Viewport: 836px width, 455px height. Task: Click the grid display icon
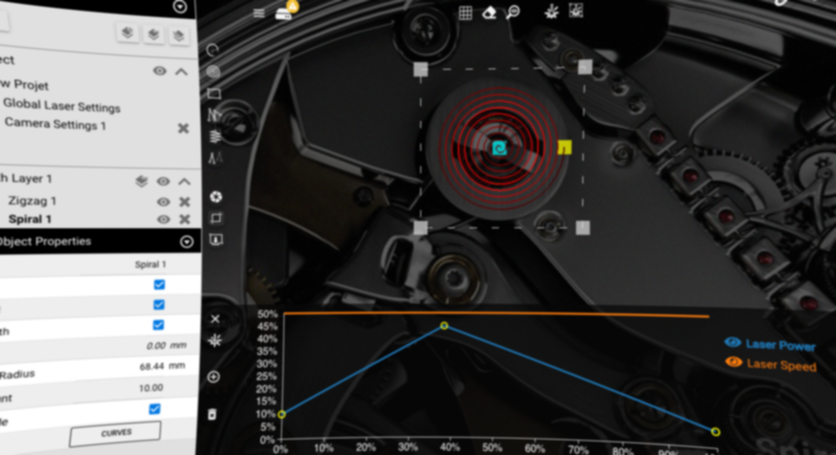pos(465,13)
